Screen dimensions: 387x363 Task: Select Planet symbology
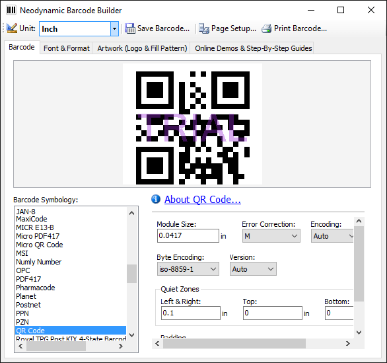click(71, 296)
